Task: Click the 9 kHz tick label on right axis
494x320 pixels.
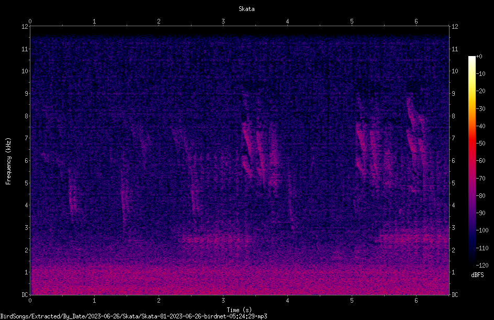Action: point(453,93)
